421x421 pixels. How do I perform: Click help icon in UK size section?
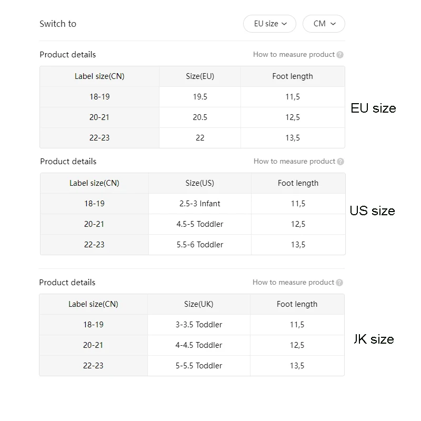click(339, 283)
